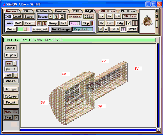Click the Clip button

[89, 17]
